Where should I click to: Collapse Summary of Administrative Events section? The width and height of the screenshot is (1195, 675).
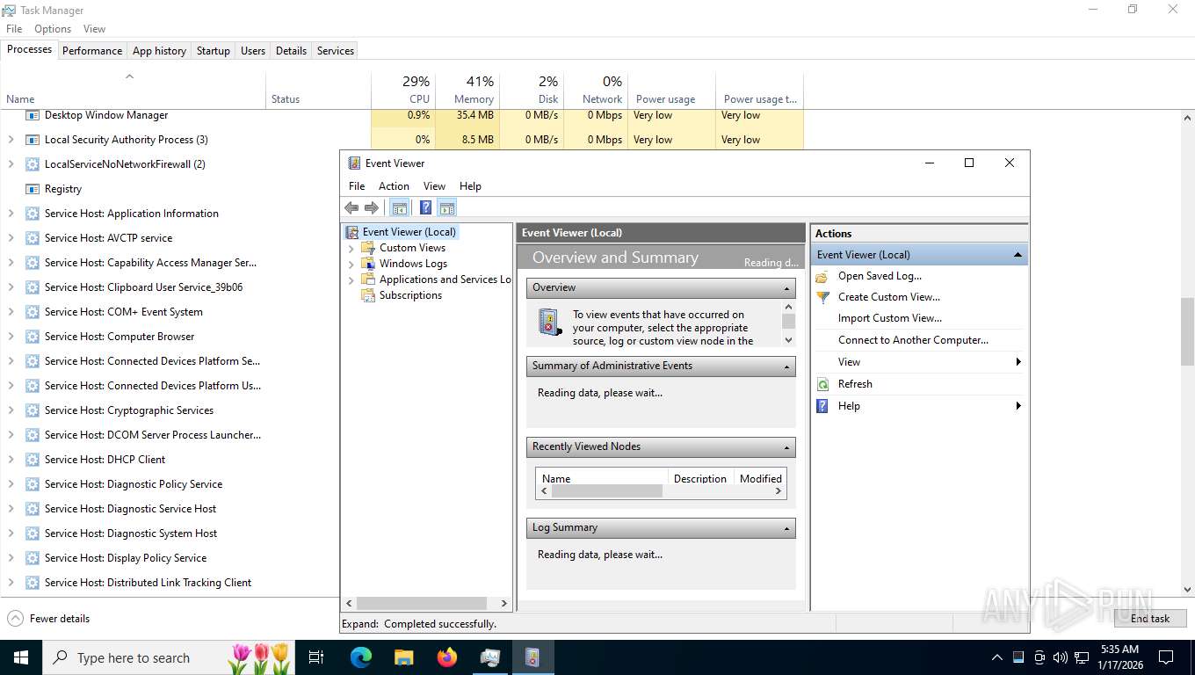pos(786,367)
